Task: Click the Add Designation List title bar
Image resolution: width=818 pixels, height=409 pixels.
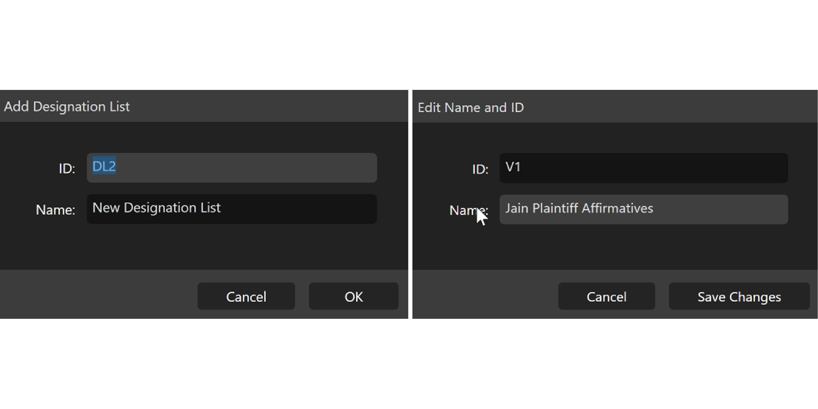Action: (203, 106)
